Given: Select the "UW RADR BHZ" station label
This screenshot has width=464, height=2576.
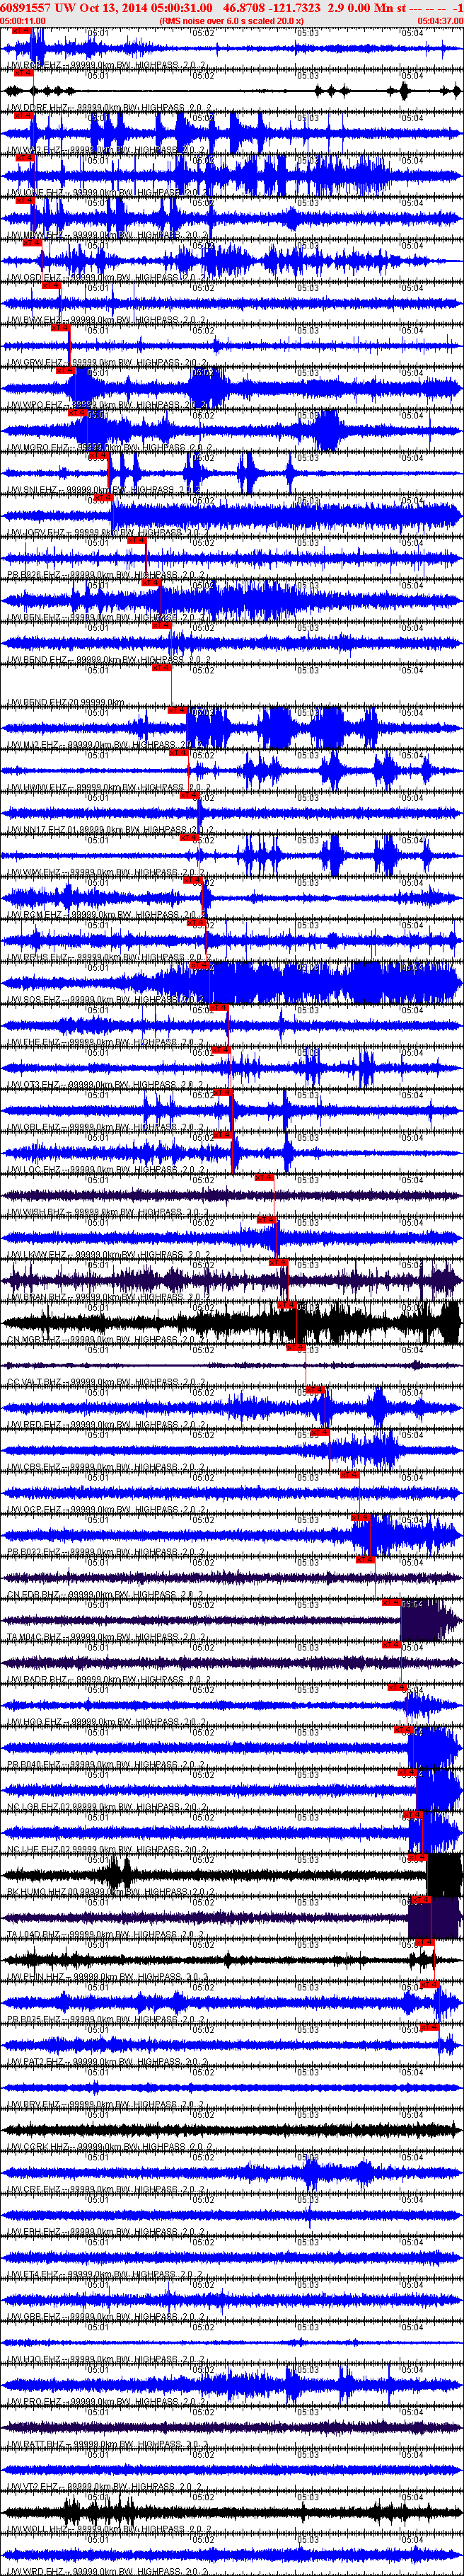Looking at the screenshot, I should tap(37, 1680).
